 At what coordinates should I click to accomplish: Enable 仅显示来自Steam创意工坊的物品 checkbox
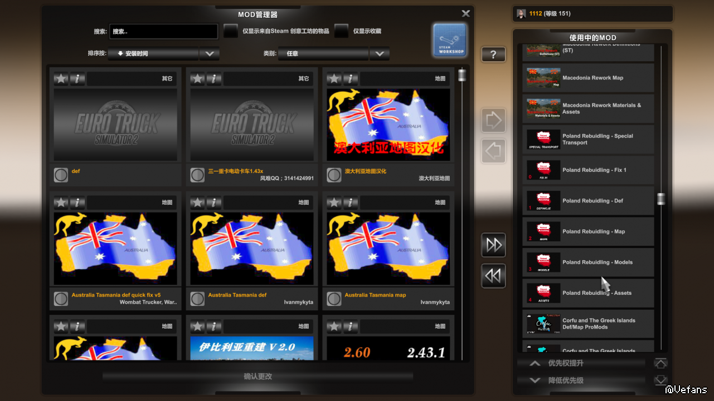231,32
